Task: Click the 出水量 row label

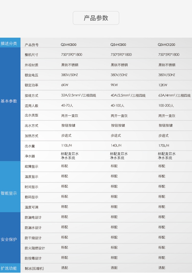Action: [30, 146]
